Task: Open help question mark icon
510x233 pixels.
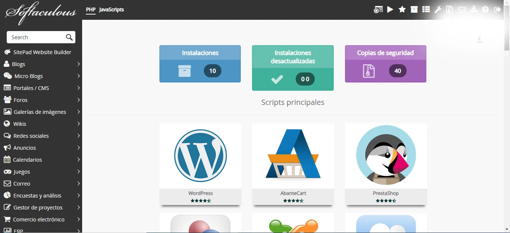Action: click(485, 10)
